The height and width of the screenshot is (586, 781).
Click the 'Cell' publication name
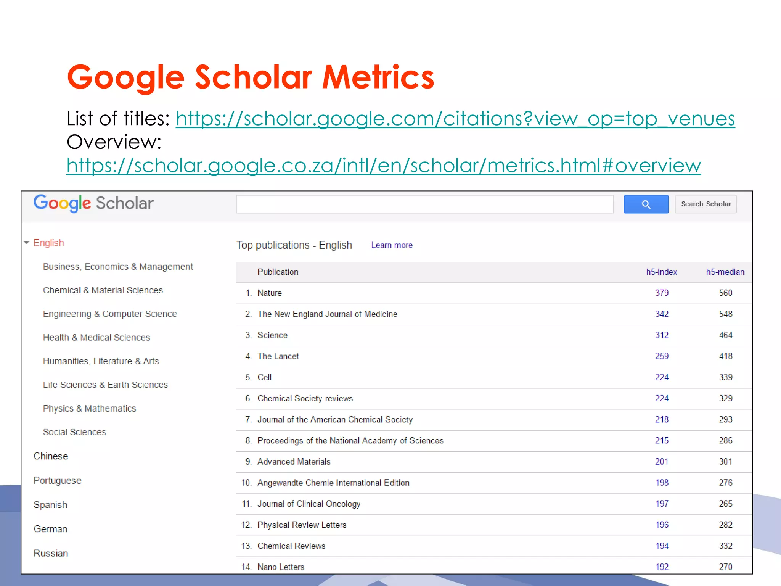tap(264, 377)
